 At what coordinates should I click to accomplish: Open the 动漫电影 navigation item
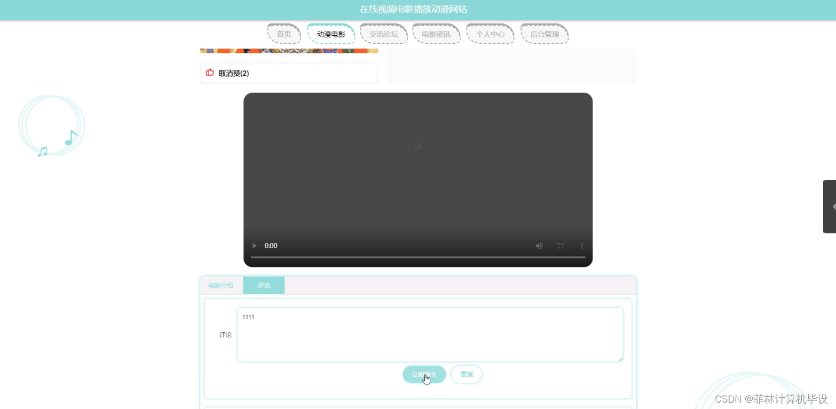pos(331,34)
